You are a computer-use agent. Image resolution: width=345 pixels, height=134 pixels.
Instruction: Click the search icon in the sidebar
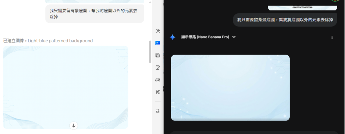point(157,31)
